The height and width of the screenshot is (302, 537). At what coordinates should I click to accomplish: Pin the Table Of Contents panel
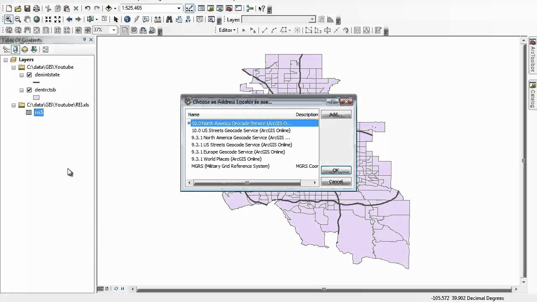(x=84, y=39)
